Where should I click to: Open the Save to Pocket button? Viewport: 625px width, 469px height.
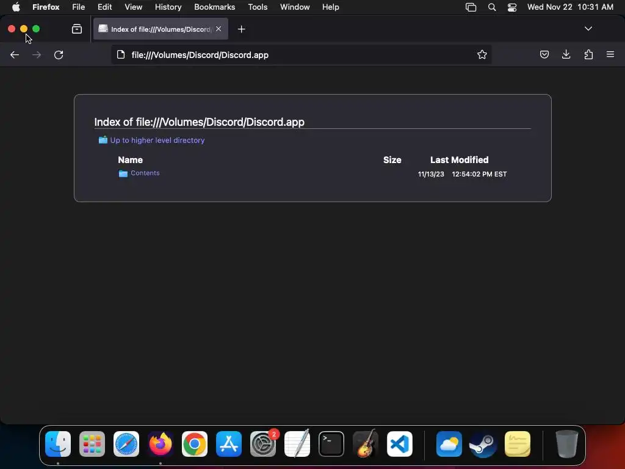544,54
